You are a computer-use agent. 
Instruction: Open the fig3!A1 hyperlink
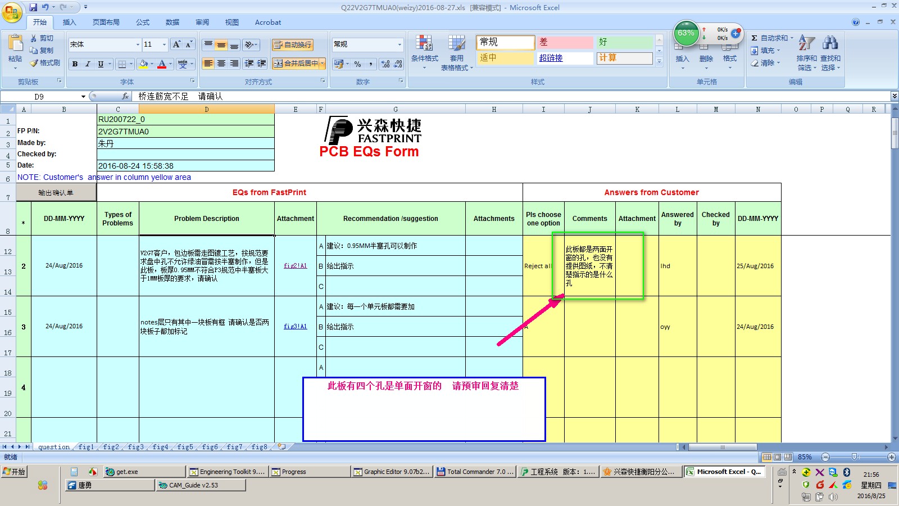[295, 327]
